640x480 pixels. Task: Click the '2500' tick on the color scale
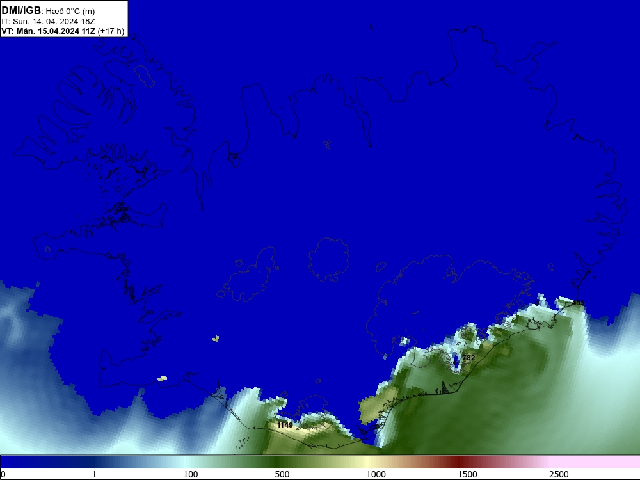pyautogui.click(x=559, y=474)
